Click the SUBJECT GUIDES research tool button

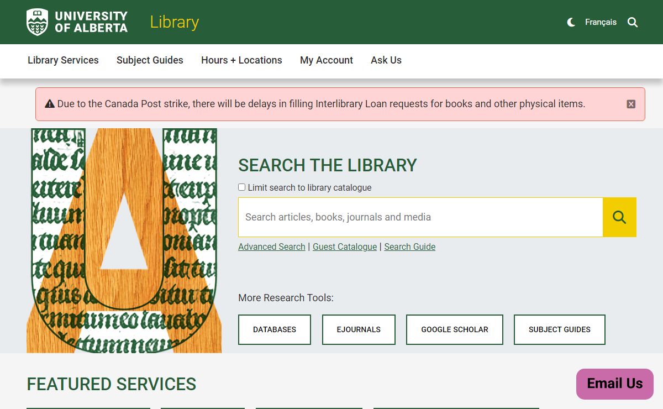point(560,329)
